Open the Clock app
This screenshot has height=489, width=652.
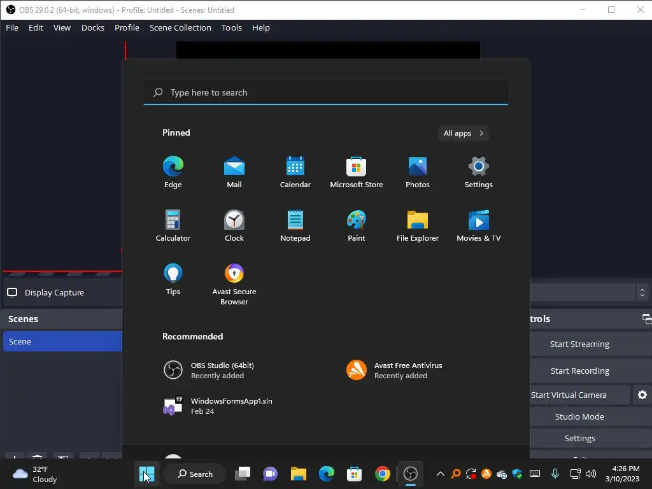pyautogui.click(x=234, y=226)
